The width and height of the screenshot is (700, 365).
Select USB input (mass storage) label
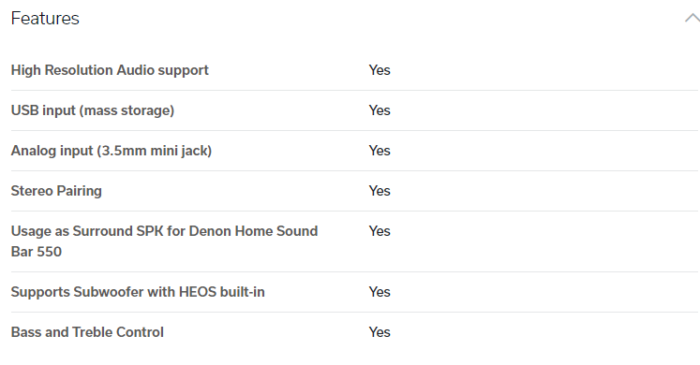coord(93,110)
